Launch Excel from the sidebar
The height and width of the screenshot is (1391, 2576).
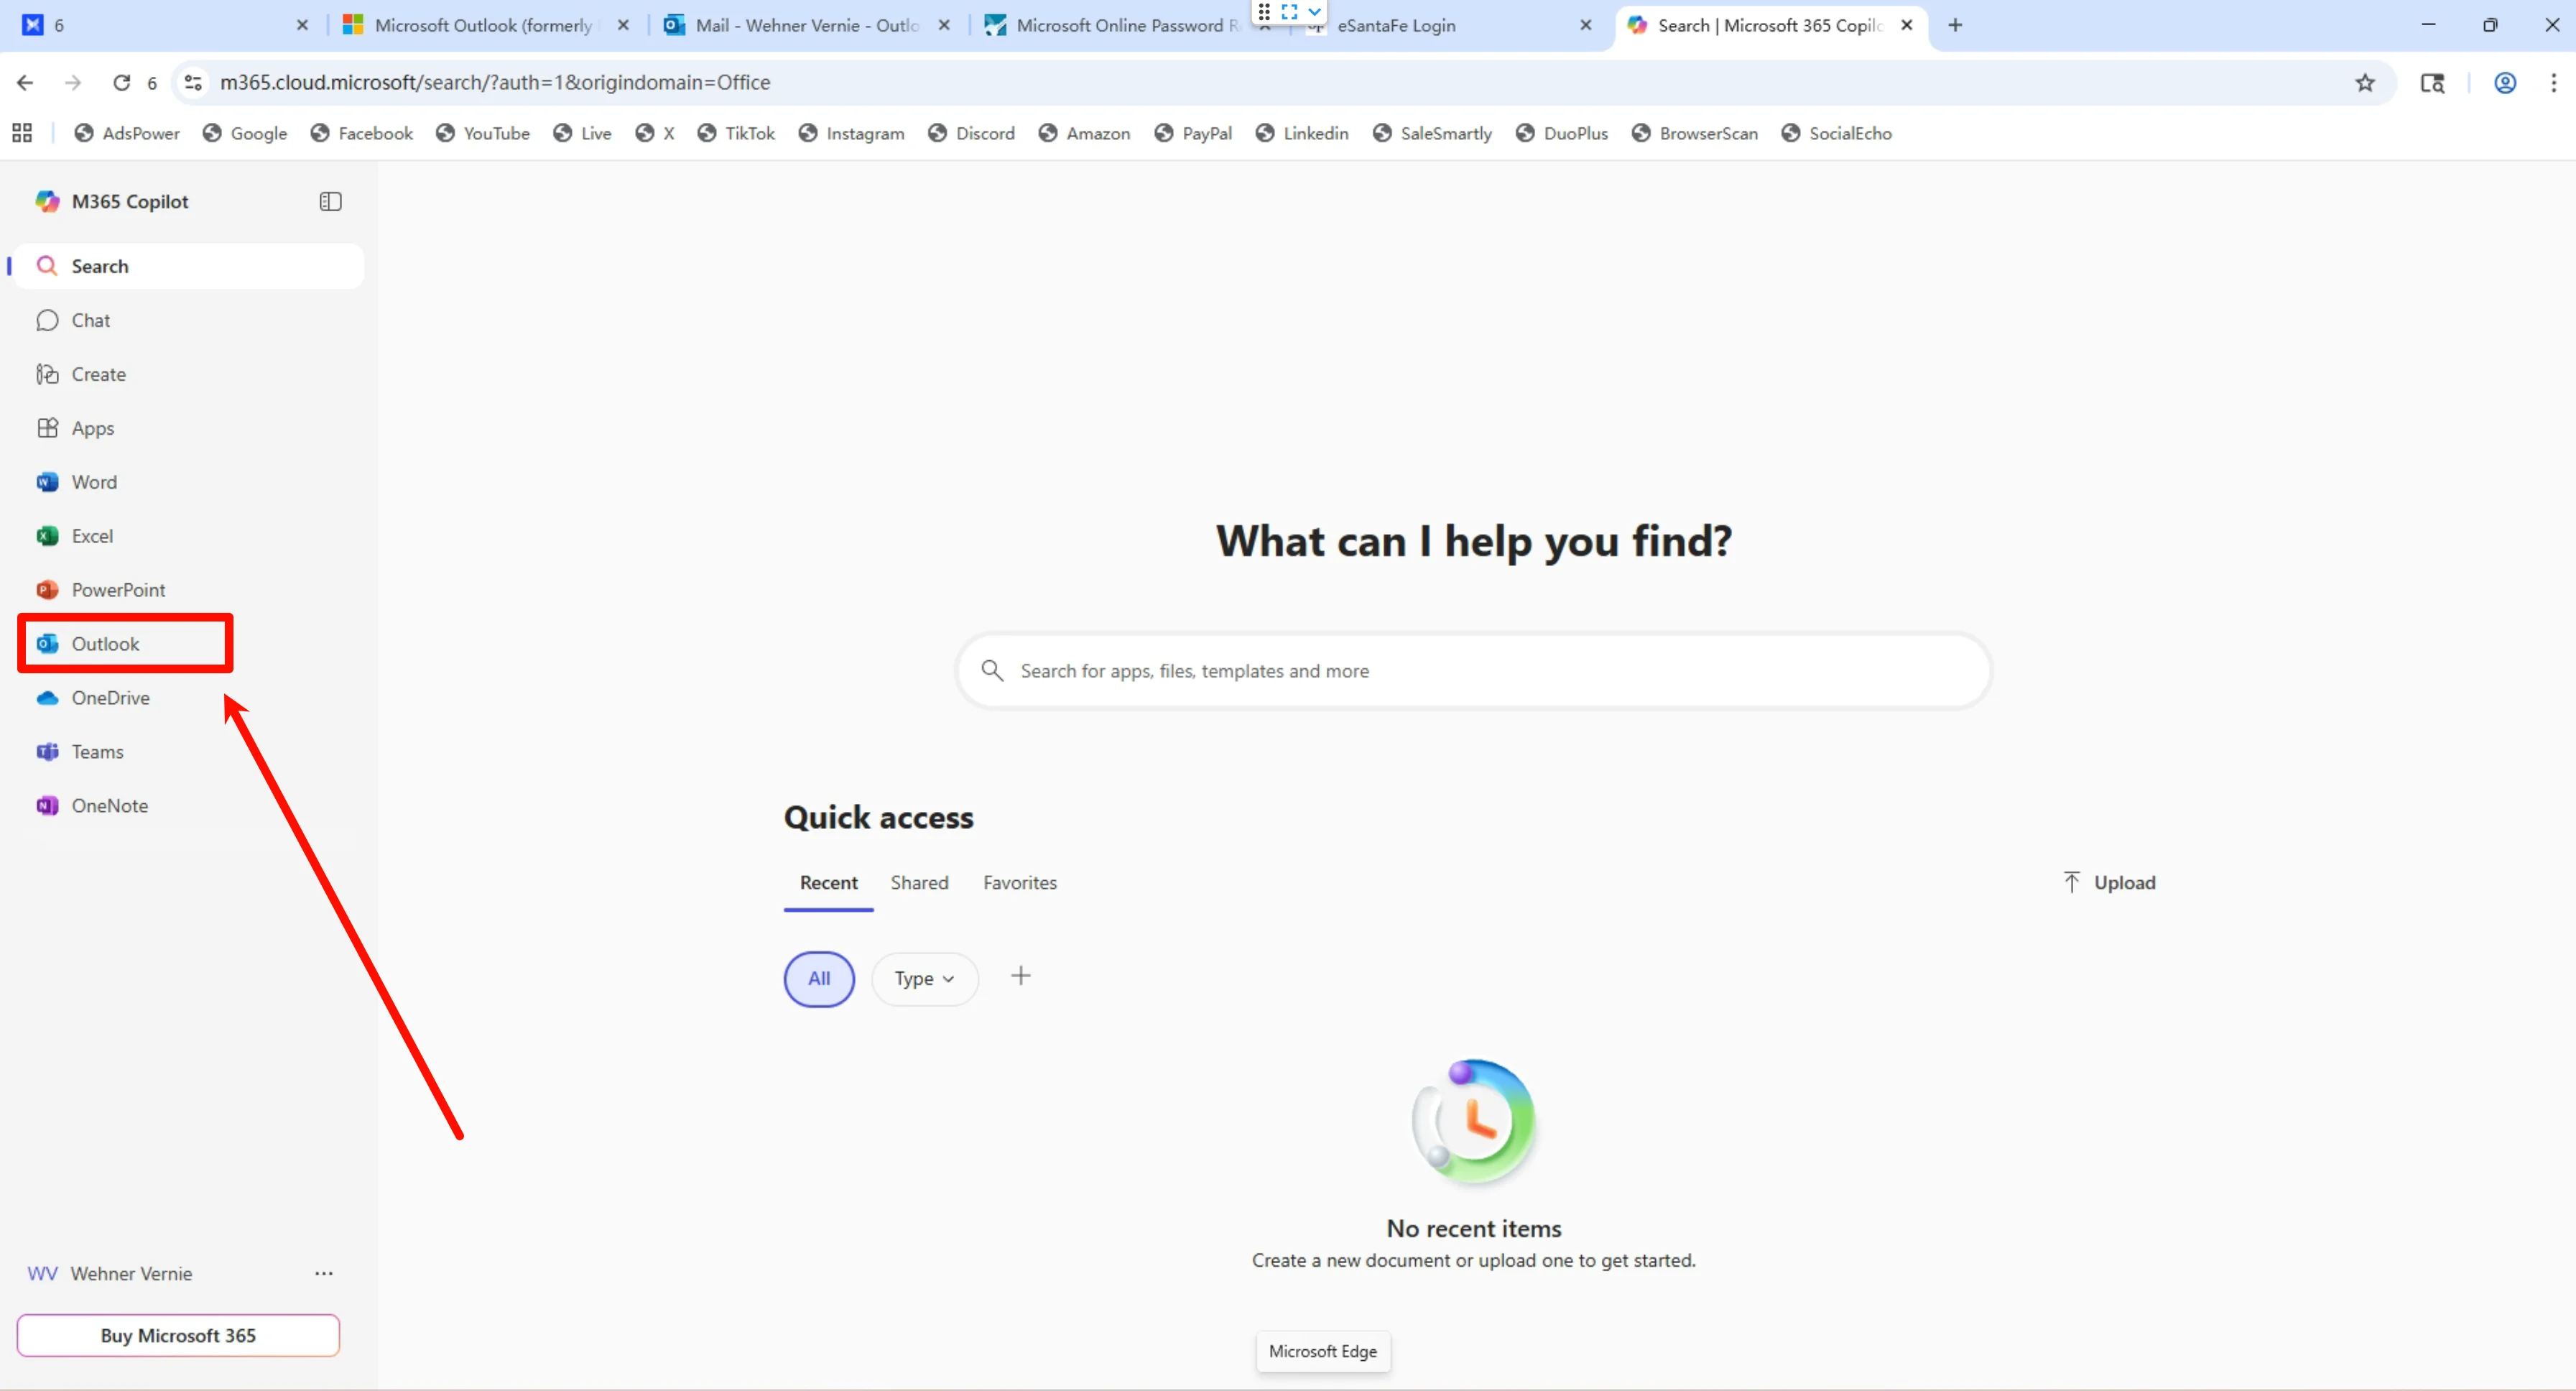coord(190,536)
